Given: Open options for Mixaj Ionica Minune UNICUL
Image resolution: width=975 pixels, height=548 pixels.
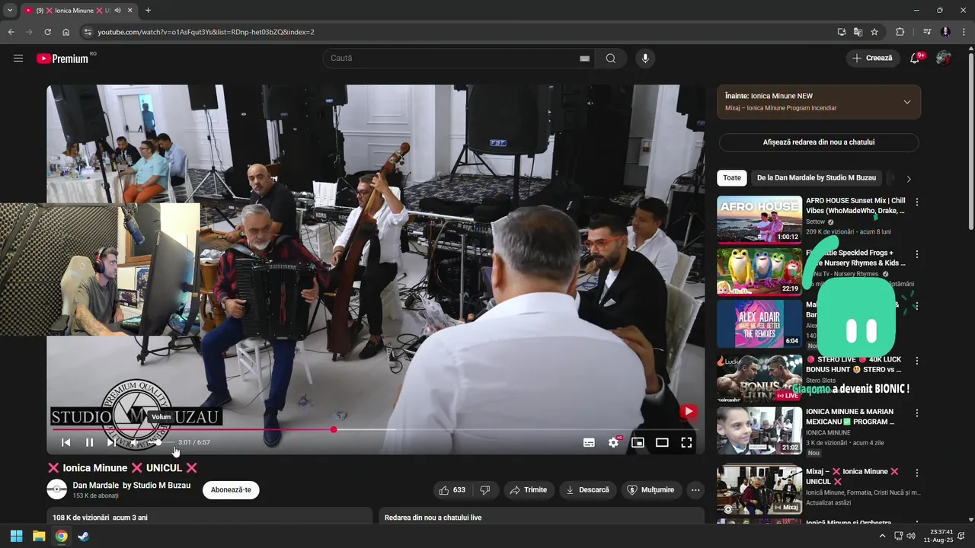Looking at the screenshot, I should click(917, 473).
